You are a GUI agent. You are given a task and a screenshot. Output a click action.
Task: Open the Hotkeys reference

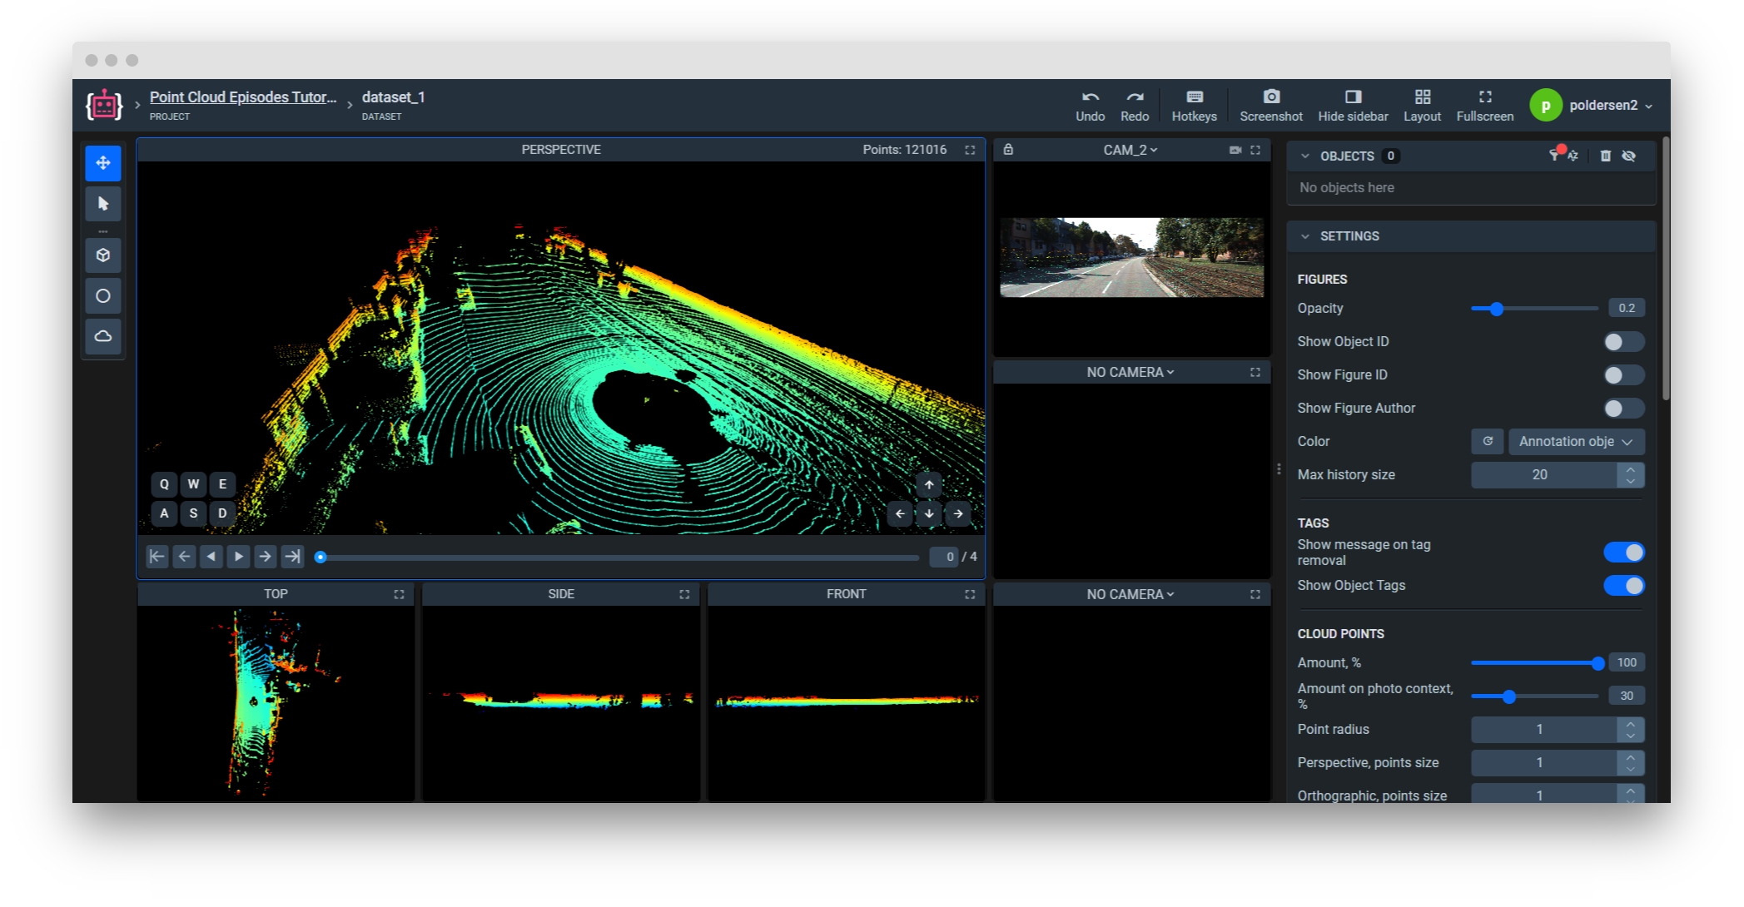(1194, 106)
